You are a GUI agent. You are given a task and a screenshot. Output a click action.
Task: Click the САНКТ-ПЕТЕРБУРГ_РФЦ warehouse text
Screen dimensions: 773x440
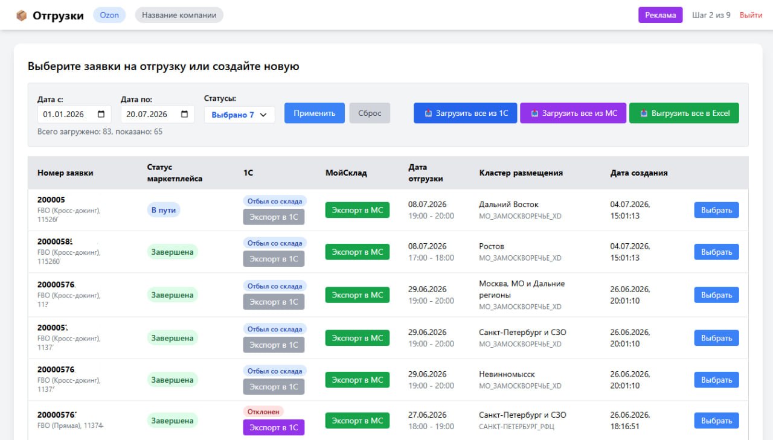(516, 427)
